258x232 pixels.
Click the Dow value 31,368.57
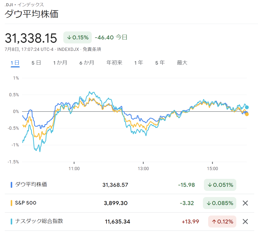[x=115, y=185]
